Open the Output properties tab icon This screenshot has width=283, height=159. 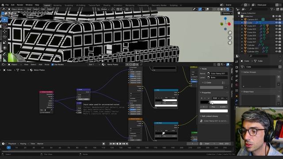(x=237, y=72)
